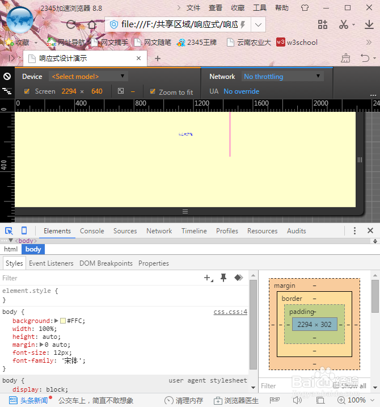Screen dimensions: 380x407
Task: Open the Properties pane tab
Action: coord(154,263)
